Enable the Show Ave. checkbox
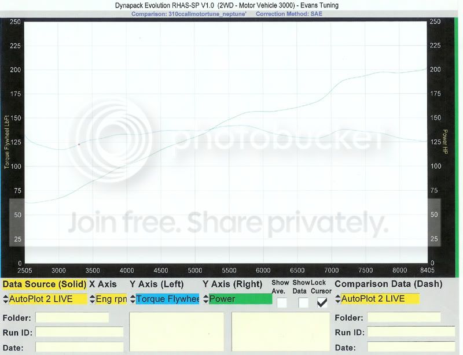The width and height of the screenshot is (463, 355). pyautogui.click(x=282, y=302)
